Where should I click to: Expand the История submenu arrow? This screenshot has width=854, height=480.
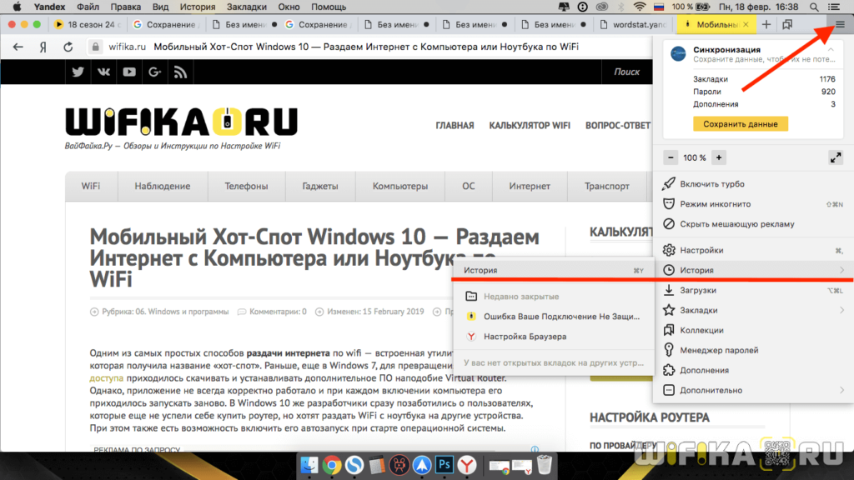[842, 271]
